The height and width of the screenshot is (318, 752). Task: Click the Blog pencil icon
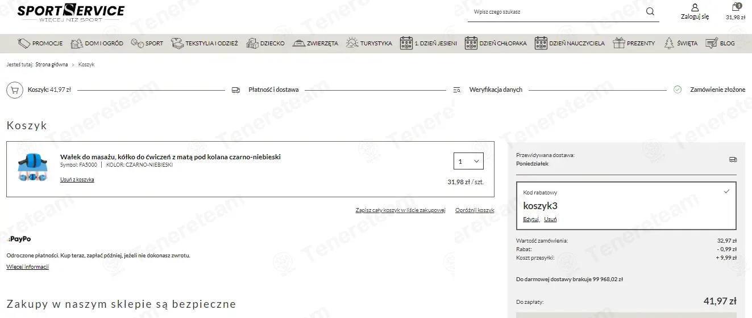tap(711, 43)
